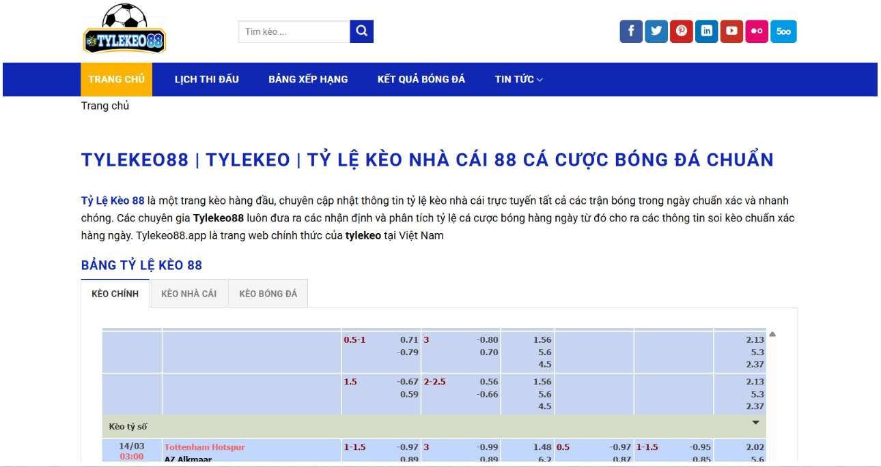This screenshot has width=881, height=467.
Task: Click the Tylekeo88 soccer ball logo
Action: point(125,29)
